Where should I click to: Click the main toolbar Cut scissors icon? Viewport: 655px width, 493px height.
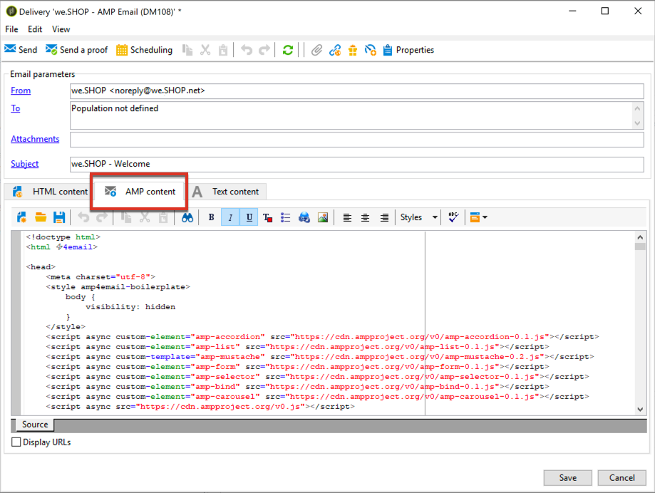pos(205,50)
